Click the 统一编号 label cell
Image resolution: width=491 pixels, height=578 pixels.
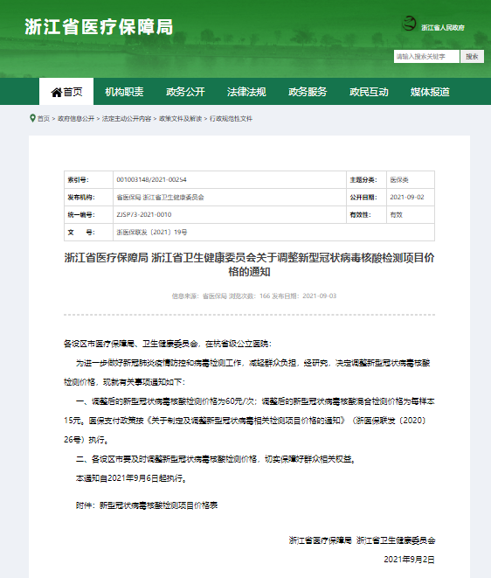pos(88,214)
